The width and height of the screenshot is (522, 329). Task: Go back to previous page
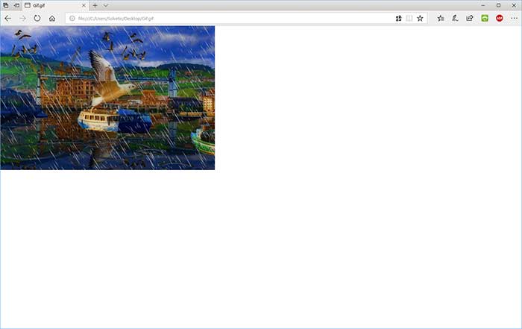[8, 19]
